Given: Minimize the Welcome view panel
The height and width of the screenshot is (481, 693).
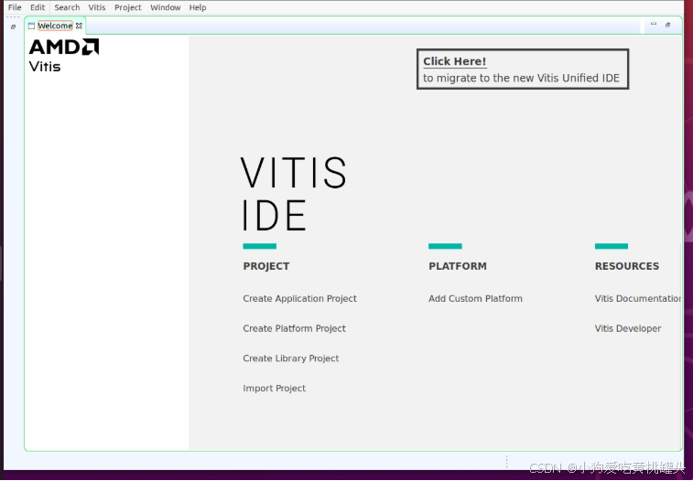Looking at the screenshot, I should click(654, 25).
